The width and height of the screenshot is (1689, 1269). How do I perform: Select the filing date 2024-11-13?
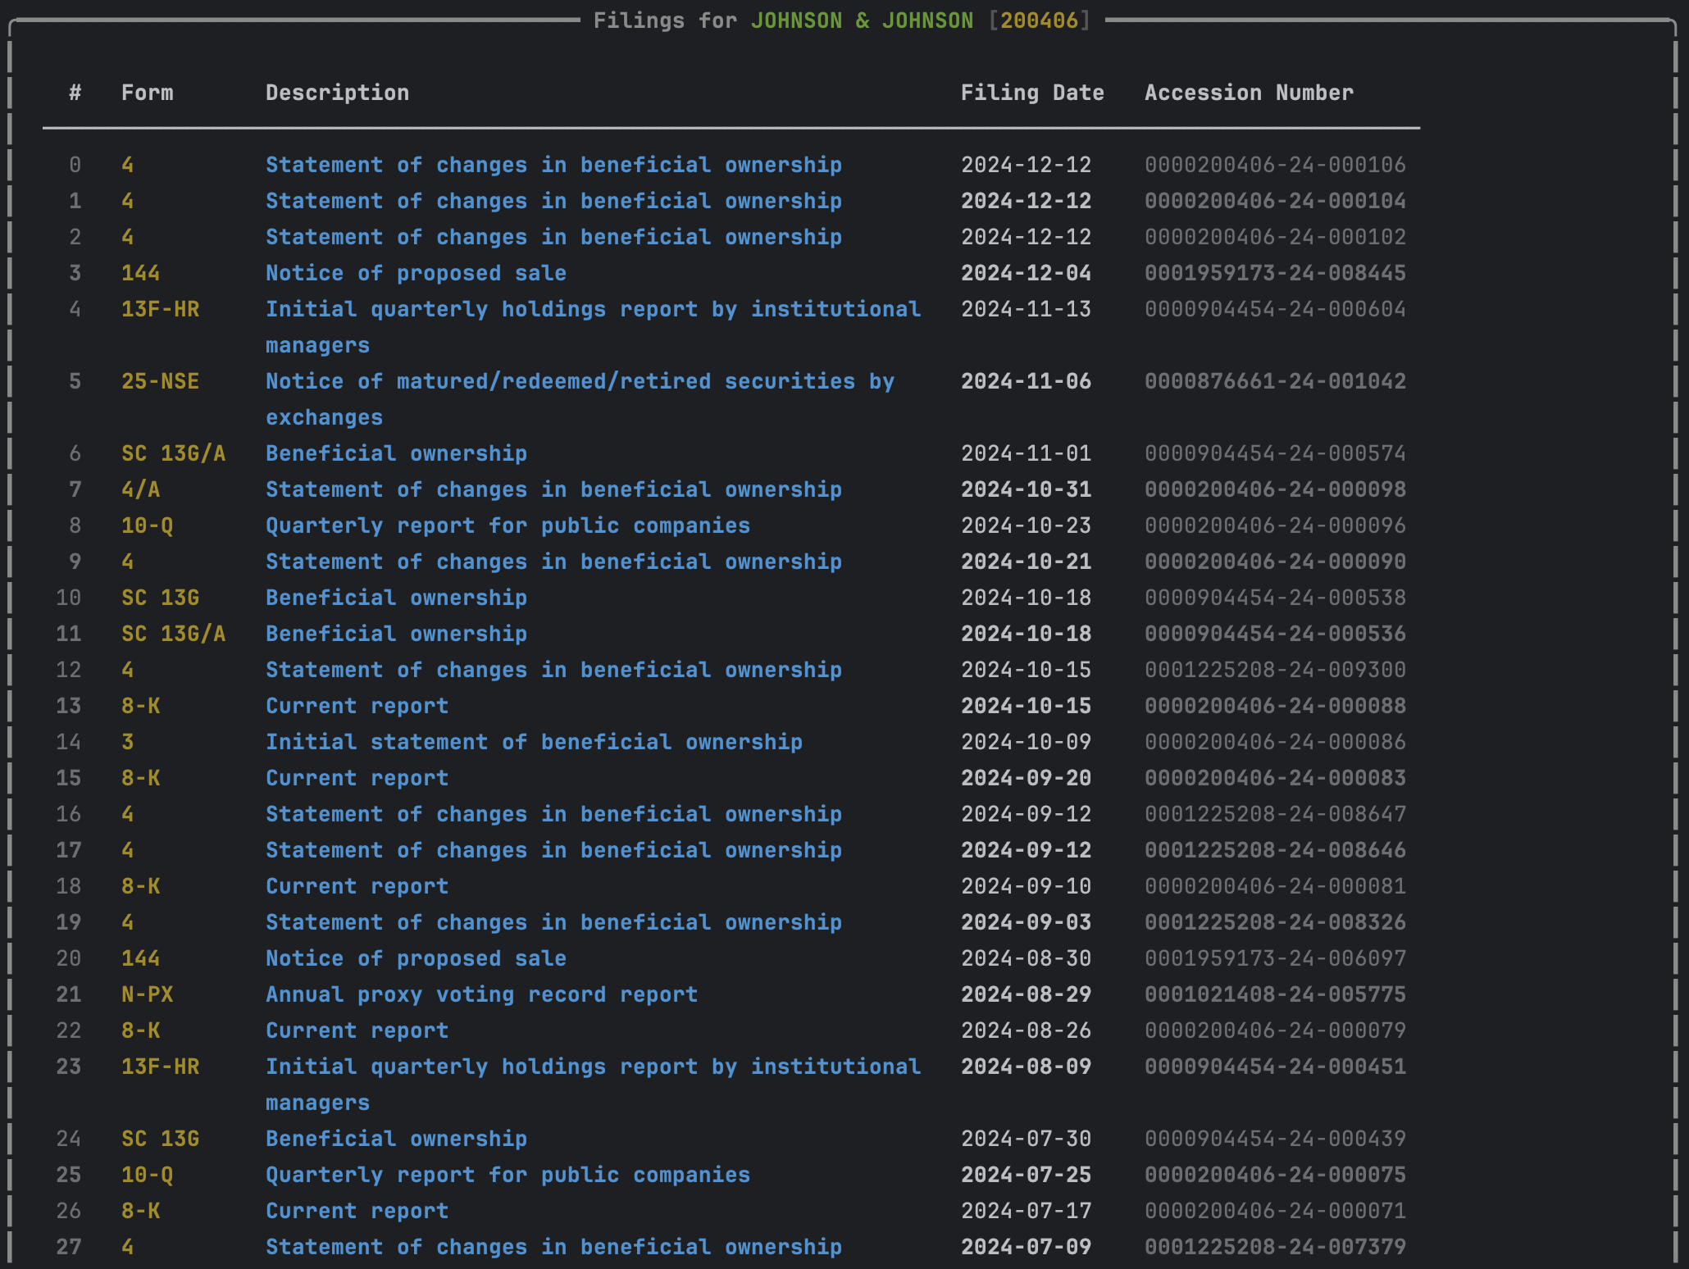pos(1025,309)
